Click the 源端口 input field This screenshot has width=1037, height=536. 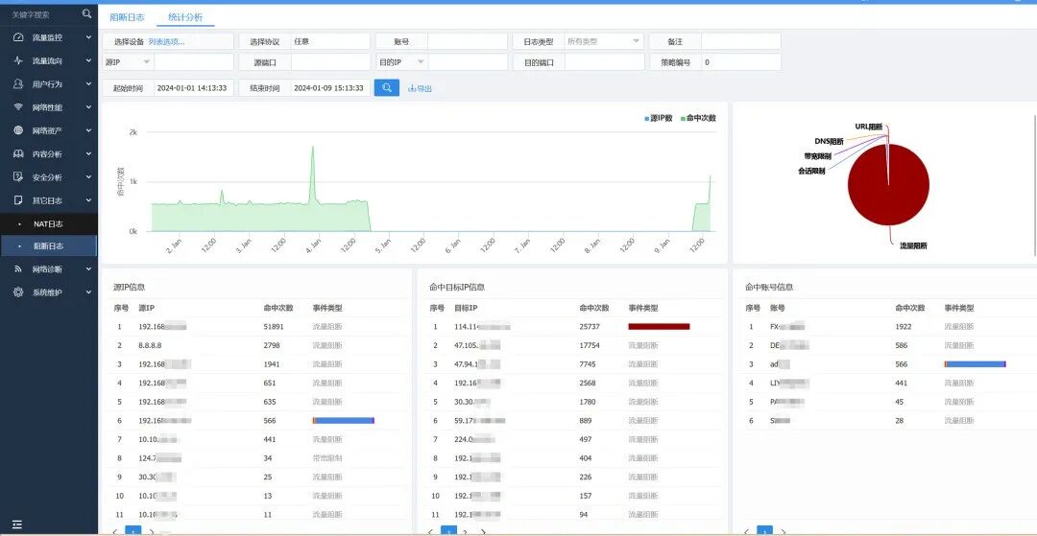(330, 62)
